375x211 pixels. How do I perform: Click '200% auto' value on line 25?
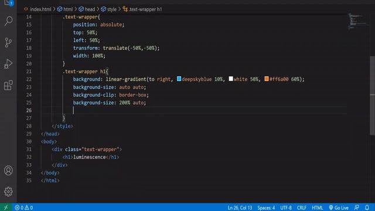[x=131, y=103]
